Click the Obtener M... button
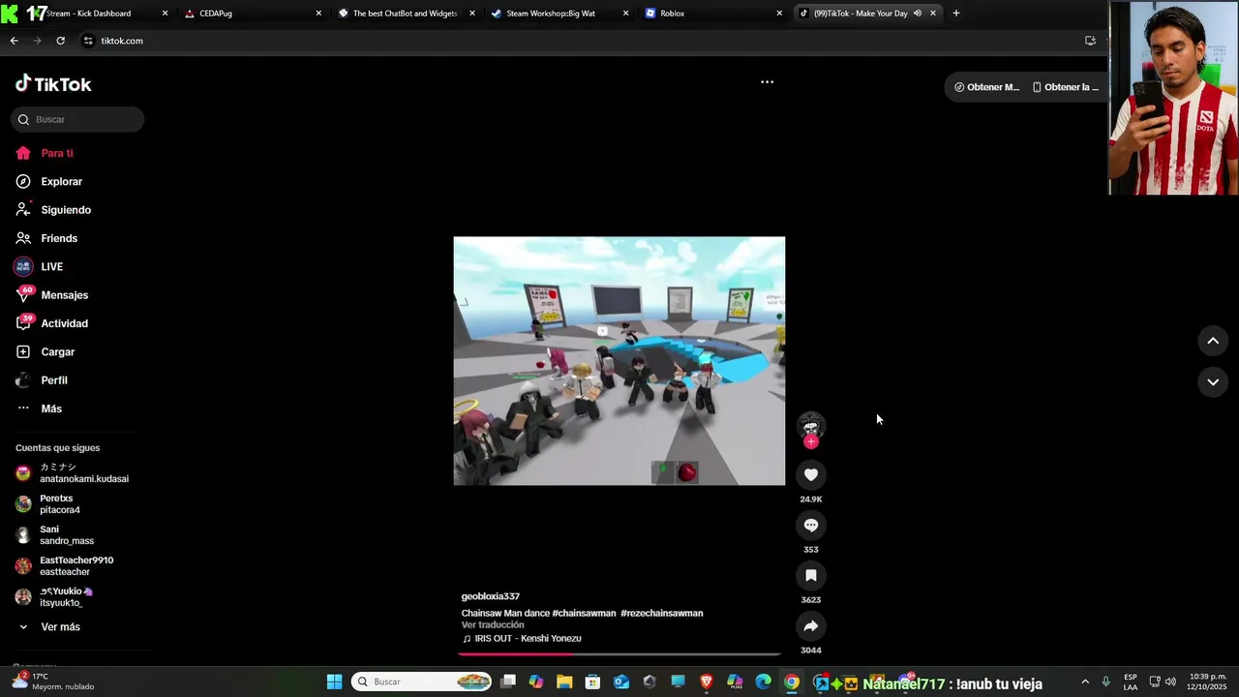1239x697 pixels. click(986, 87)
